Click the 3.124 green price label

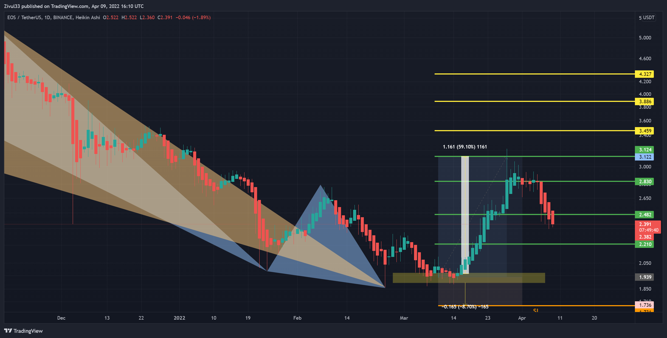pyautogui.click(x=645, y=150)
